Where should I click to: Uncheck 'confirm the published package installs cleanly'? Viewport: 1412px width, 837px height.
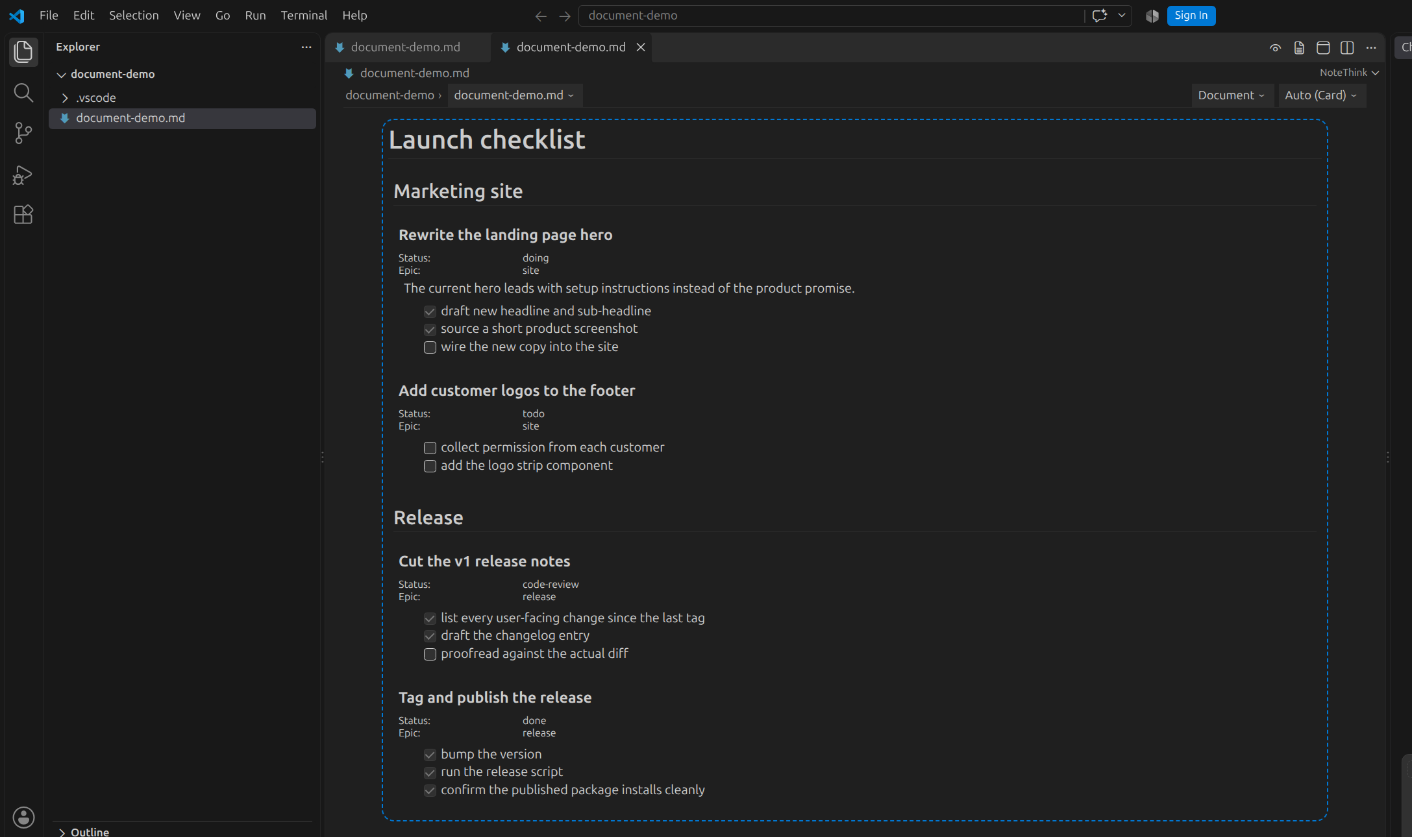pos(430,790)
